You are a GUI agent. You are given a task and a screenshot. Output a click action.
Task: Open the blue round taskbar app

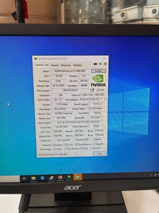tap(42, 178)
